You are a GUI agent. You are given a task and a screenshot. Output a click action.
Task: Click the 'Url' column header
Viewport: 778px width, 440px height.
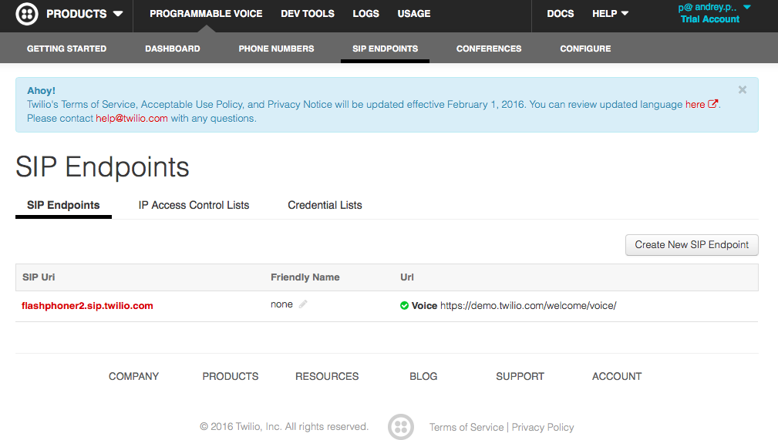pyautogui.click(x=407, y=277)
